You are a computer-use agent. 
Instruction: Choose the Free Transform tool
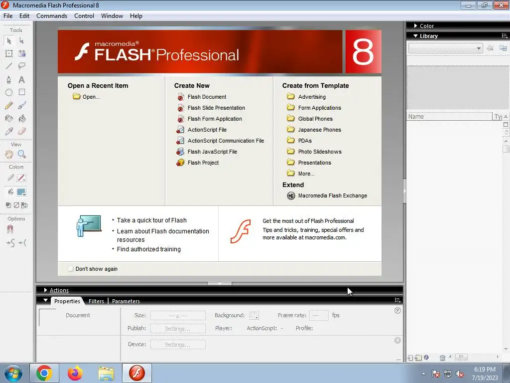pos(9,53)
